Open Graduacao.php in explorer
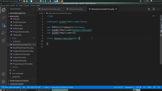Screen dimensions: 162x91 coord(22,22)
